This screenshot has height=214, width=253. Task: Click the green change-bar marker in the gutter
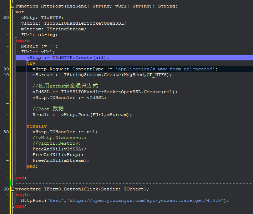[x=10, y=183]
